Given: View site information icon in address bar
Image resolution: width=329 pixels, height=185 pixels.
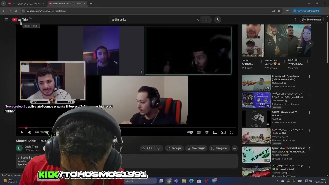Looking at the screenshot, I should click(x=23, y=11).
